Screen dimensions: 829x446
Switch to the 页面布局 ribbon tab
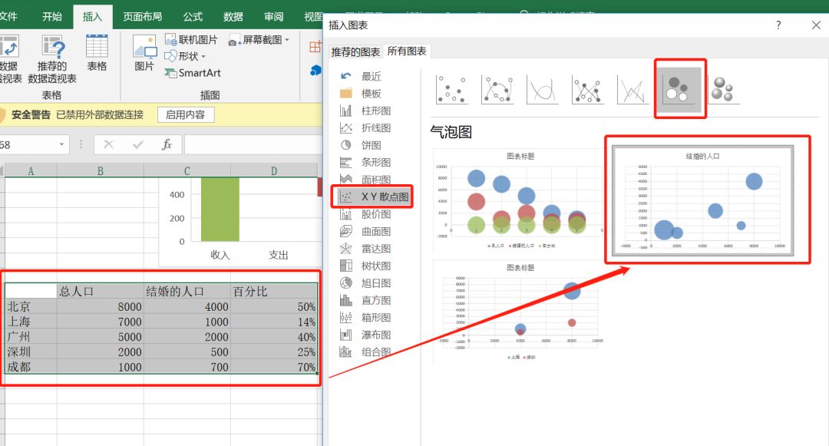tap(142, 16)
